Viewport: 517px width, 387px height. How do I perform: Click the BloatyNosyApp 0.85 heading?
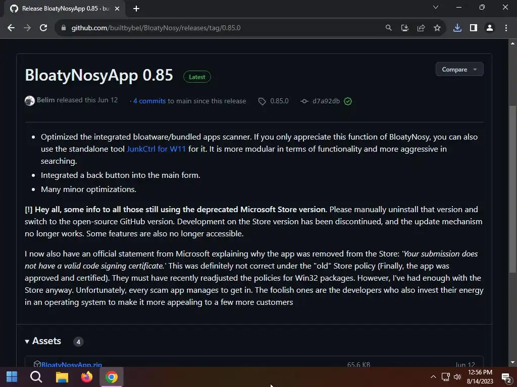click(x=99, y=75)
